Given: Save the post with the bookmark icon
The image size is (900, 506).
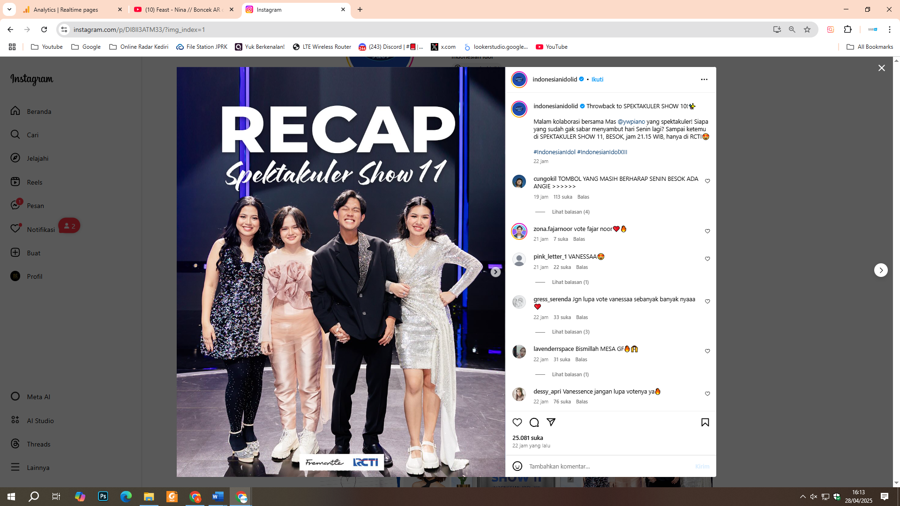Looking at the screenshot, I should point(705,422).
